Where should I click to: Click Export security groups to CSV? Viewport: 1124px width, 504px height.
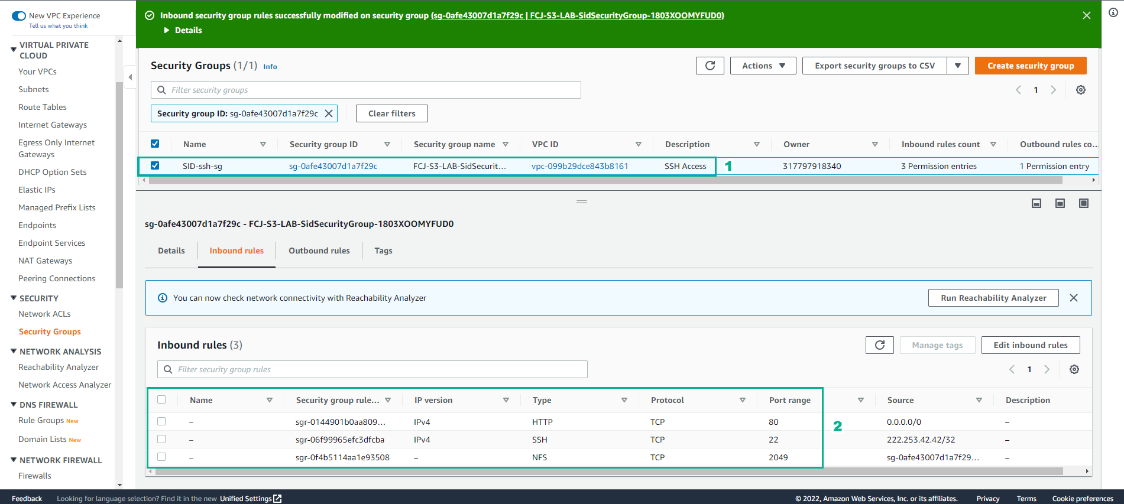point(875,66)
